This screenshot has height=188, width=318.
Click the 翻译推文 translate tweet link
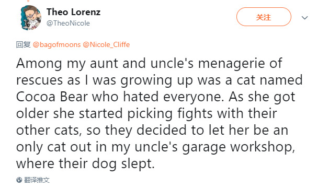point(37,180)
